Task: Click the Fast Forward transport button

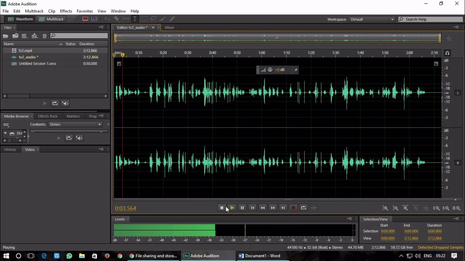Action: (273, 208)
